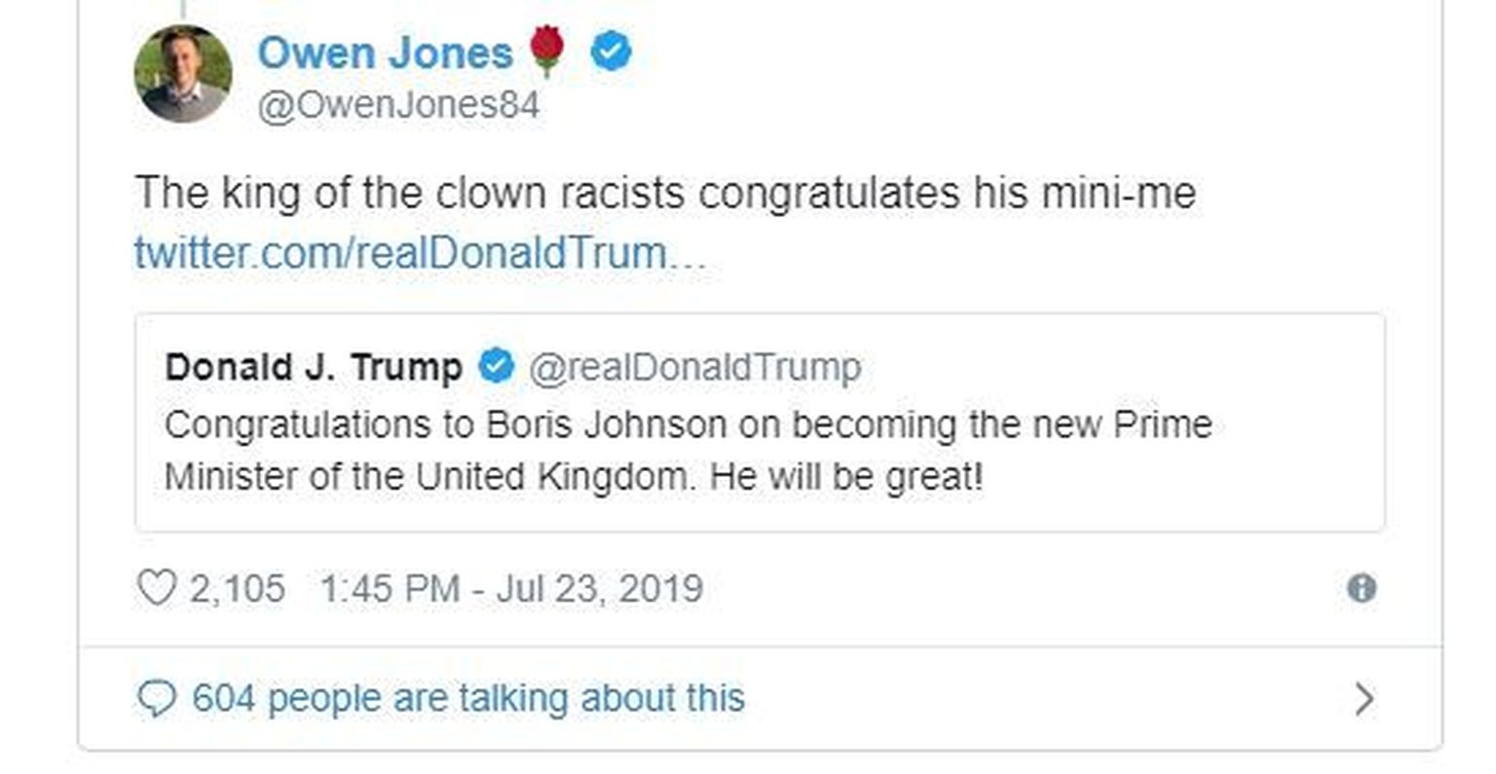This screenshot has width=1496, height=774.
Task: Follow the twitter.com/realDonaldTrum... link
Action: click(419, 253)
